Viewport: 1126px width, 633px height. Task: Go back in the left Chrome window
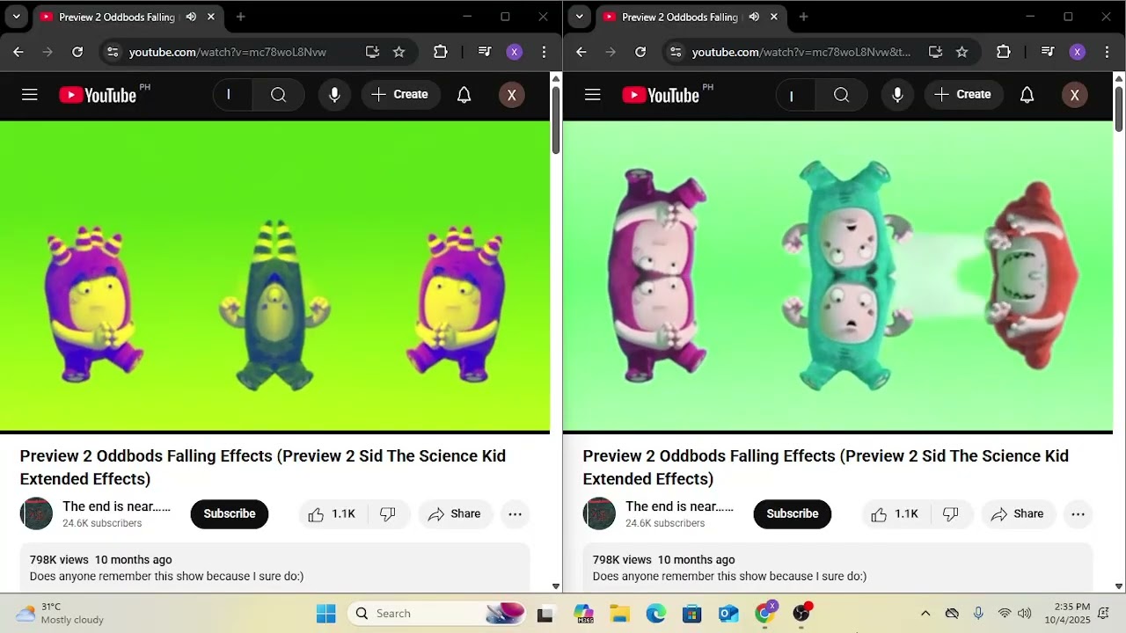point(18,52)
